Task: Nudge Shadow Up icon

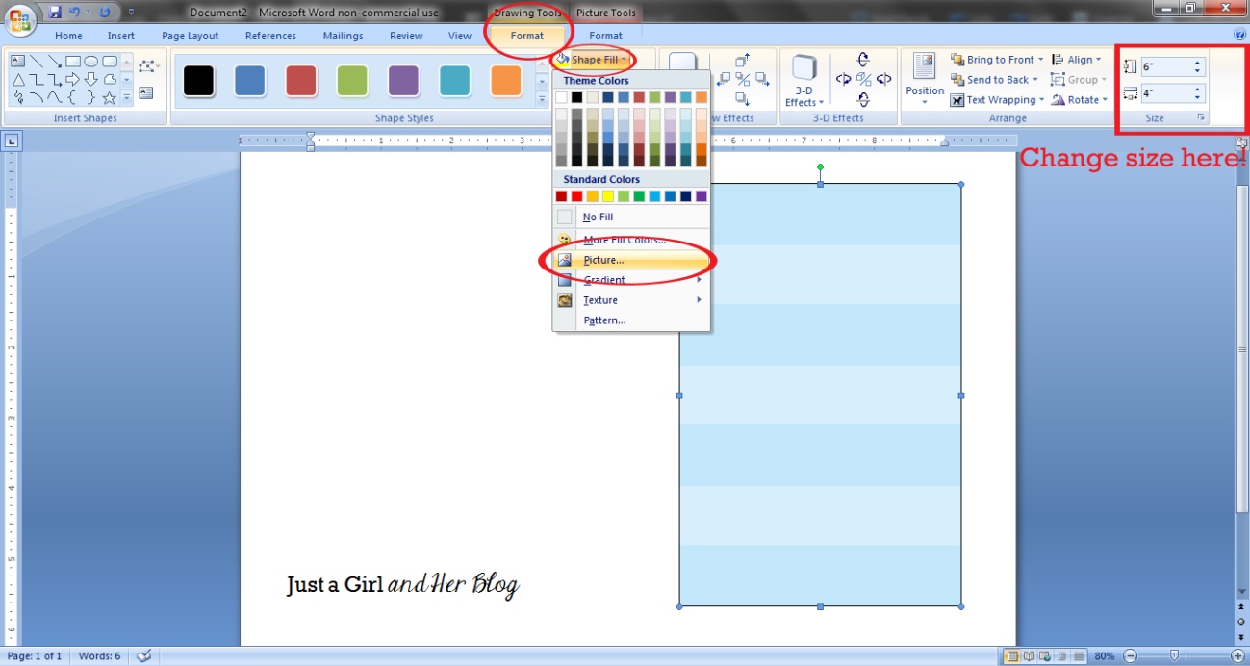Action: pos(742,60)
